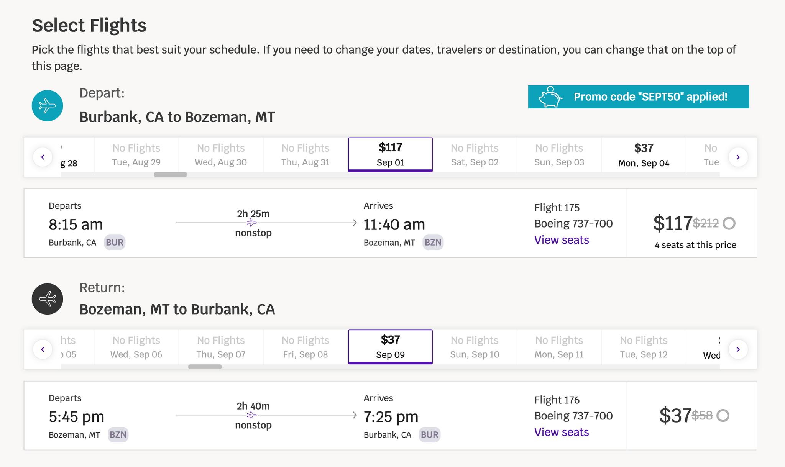Screen dimensions: 785x467
Task: Click the BUR airport code badge
Action: [x=114, y=242]
